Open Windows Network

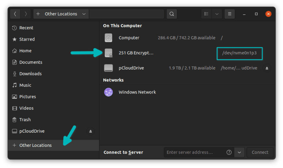point(137,92)
